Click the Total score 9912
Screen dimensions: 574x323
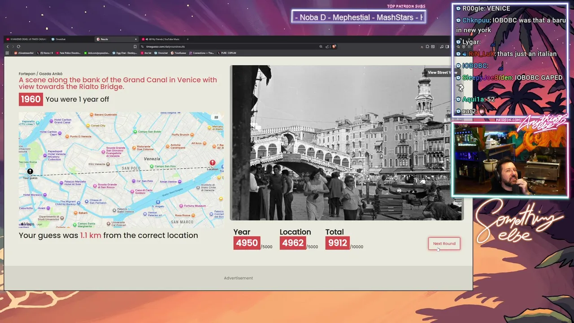[x=338, y=243]
